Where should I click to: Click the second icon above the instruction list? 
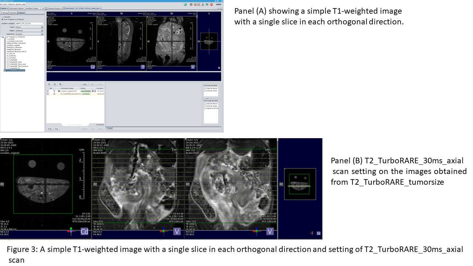pos(55,84)
